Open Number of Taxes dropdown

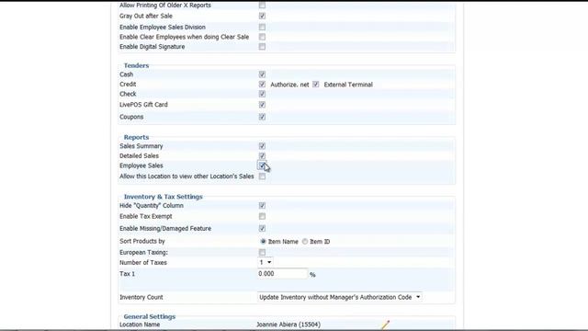click(x=266, y=262)
